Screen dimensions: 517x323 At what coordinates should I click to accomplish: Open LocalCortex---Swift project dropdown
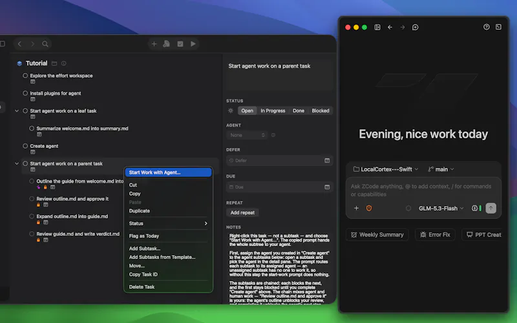tap(385, 169)
